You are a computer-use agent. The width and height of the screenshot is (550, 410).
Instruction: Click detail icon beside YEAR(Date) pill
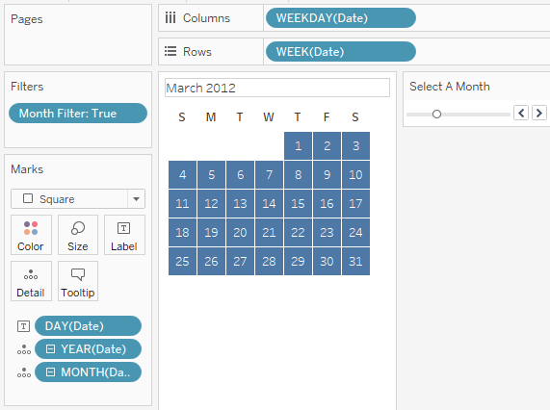click(24, 349)
